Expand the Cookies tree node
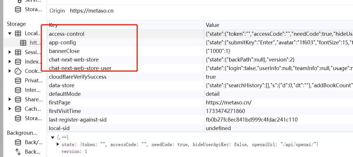Viewport: 353px width, 157px height. [x=10, y=71]
